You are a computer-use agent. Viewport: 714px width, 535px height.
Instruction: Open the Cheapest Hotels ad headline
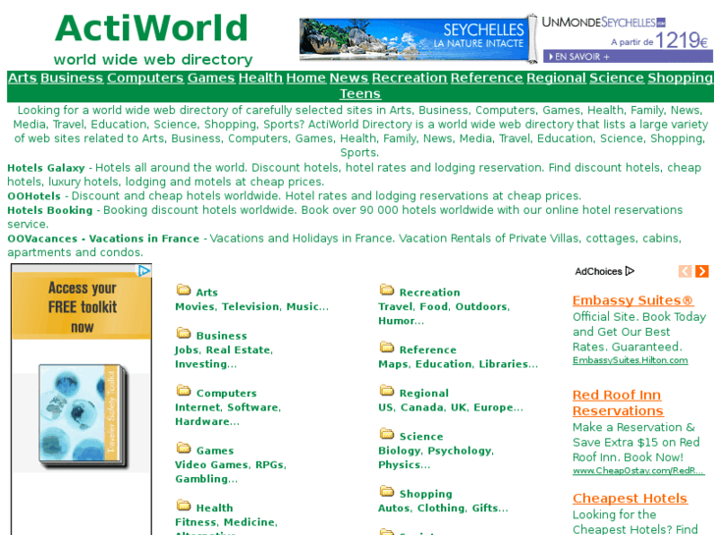click(630, 499)
